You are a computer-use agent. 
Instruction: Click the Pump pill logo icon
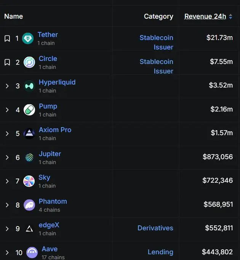[x=29, y=110]
